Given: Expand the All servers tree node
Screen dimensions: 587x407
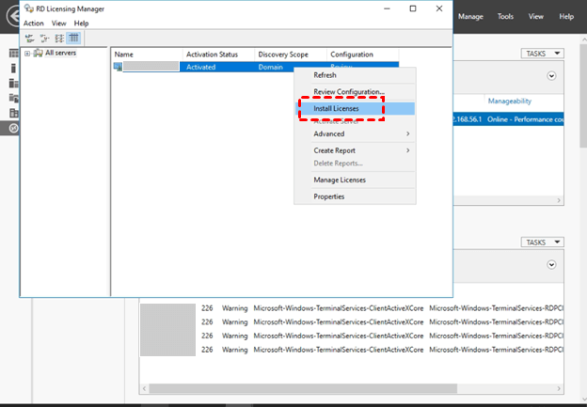Looking at the screenshot, I should tap(26, 54).
